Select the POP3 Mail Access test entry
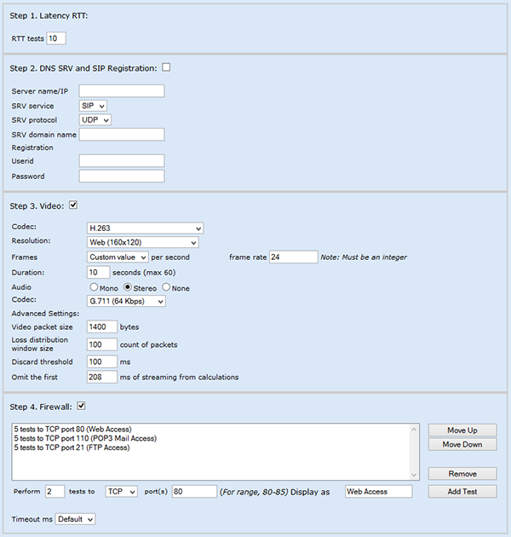511x537 pixels. click(x=85, y=438)
